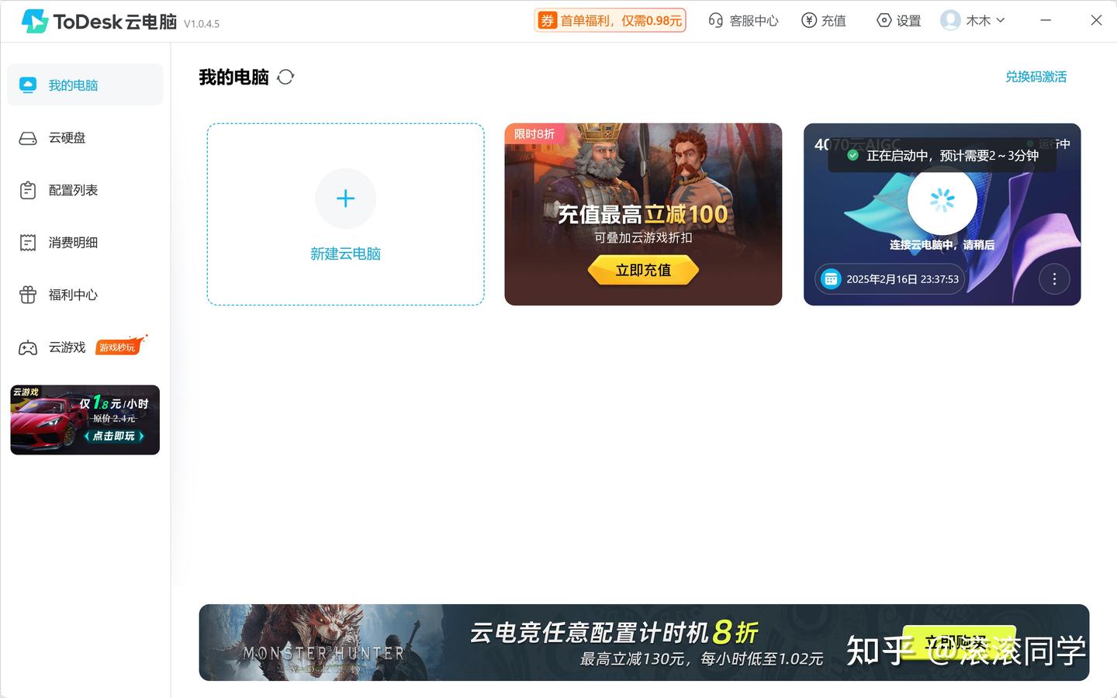The image size is (1117, 698).
Task: Click the 兑换码激活 redemption link
Action: pyautogui.click(x=1036, y=77)
